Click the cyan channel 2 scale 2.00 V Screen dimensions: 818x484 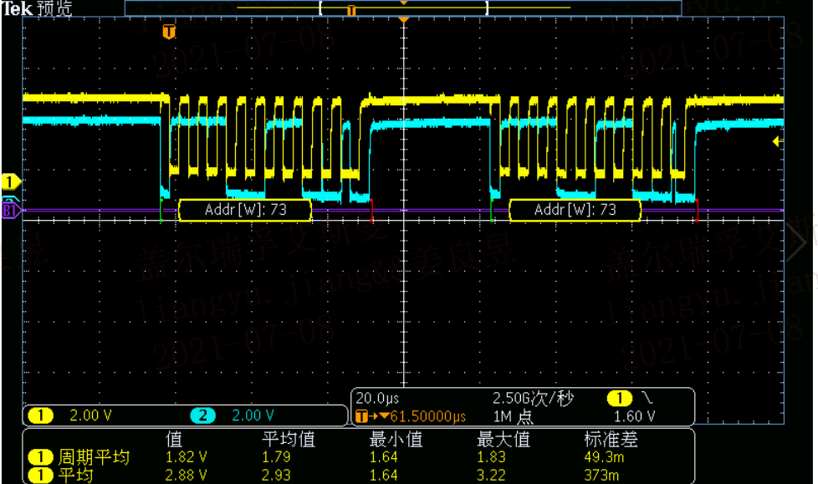point(253,415)
